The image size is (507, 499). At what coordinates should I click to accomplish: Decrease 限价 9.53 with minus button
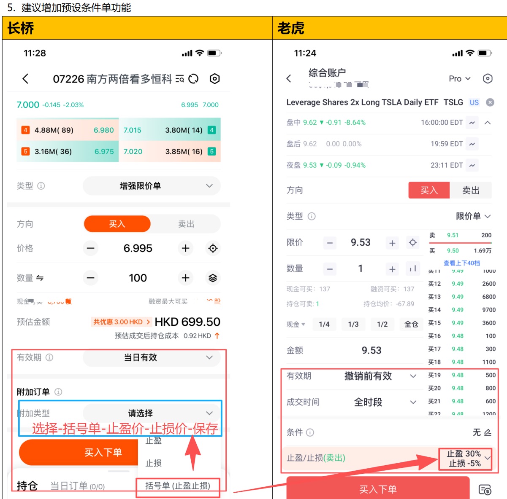click(330, 243)
